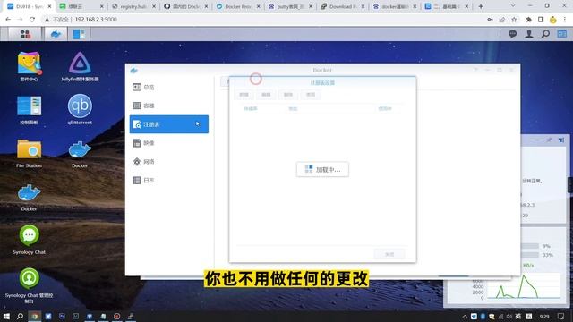This screenshot has height=322, width=573.
Task: Expand hidden system tray icons chevron
Action: pyautogui.click(x=465, y=317)
